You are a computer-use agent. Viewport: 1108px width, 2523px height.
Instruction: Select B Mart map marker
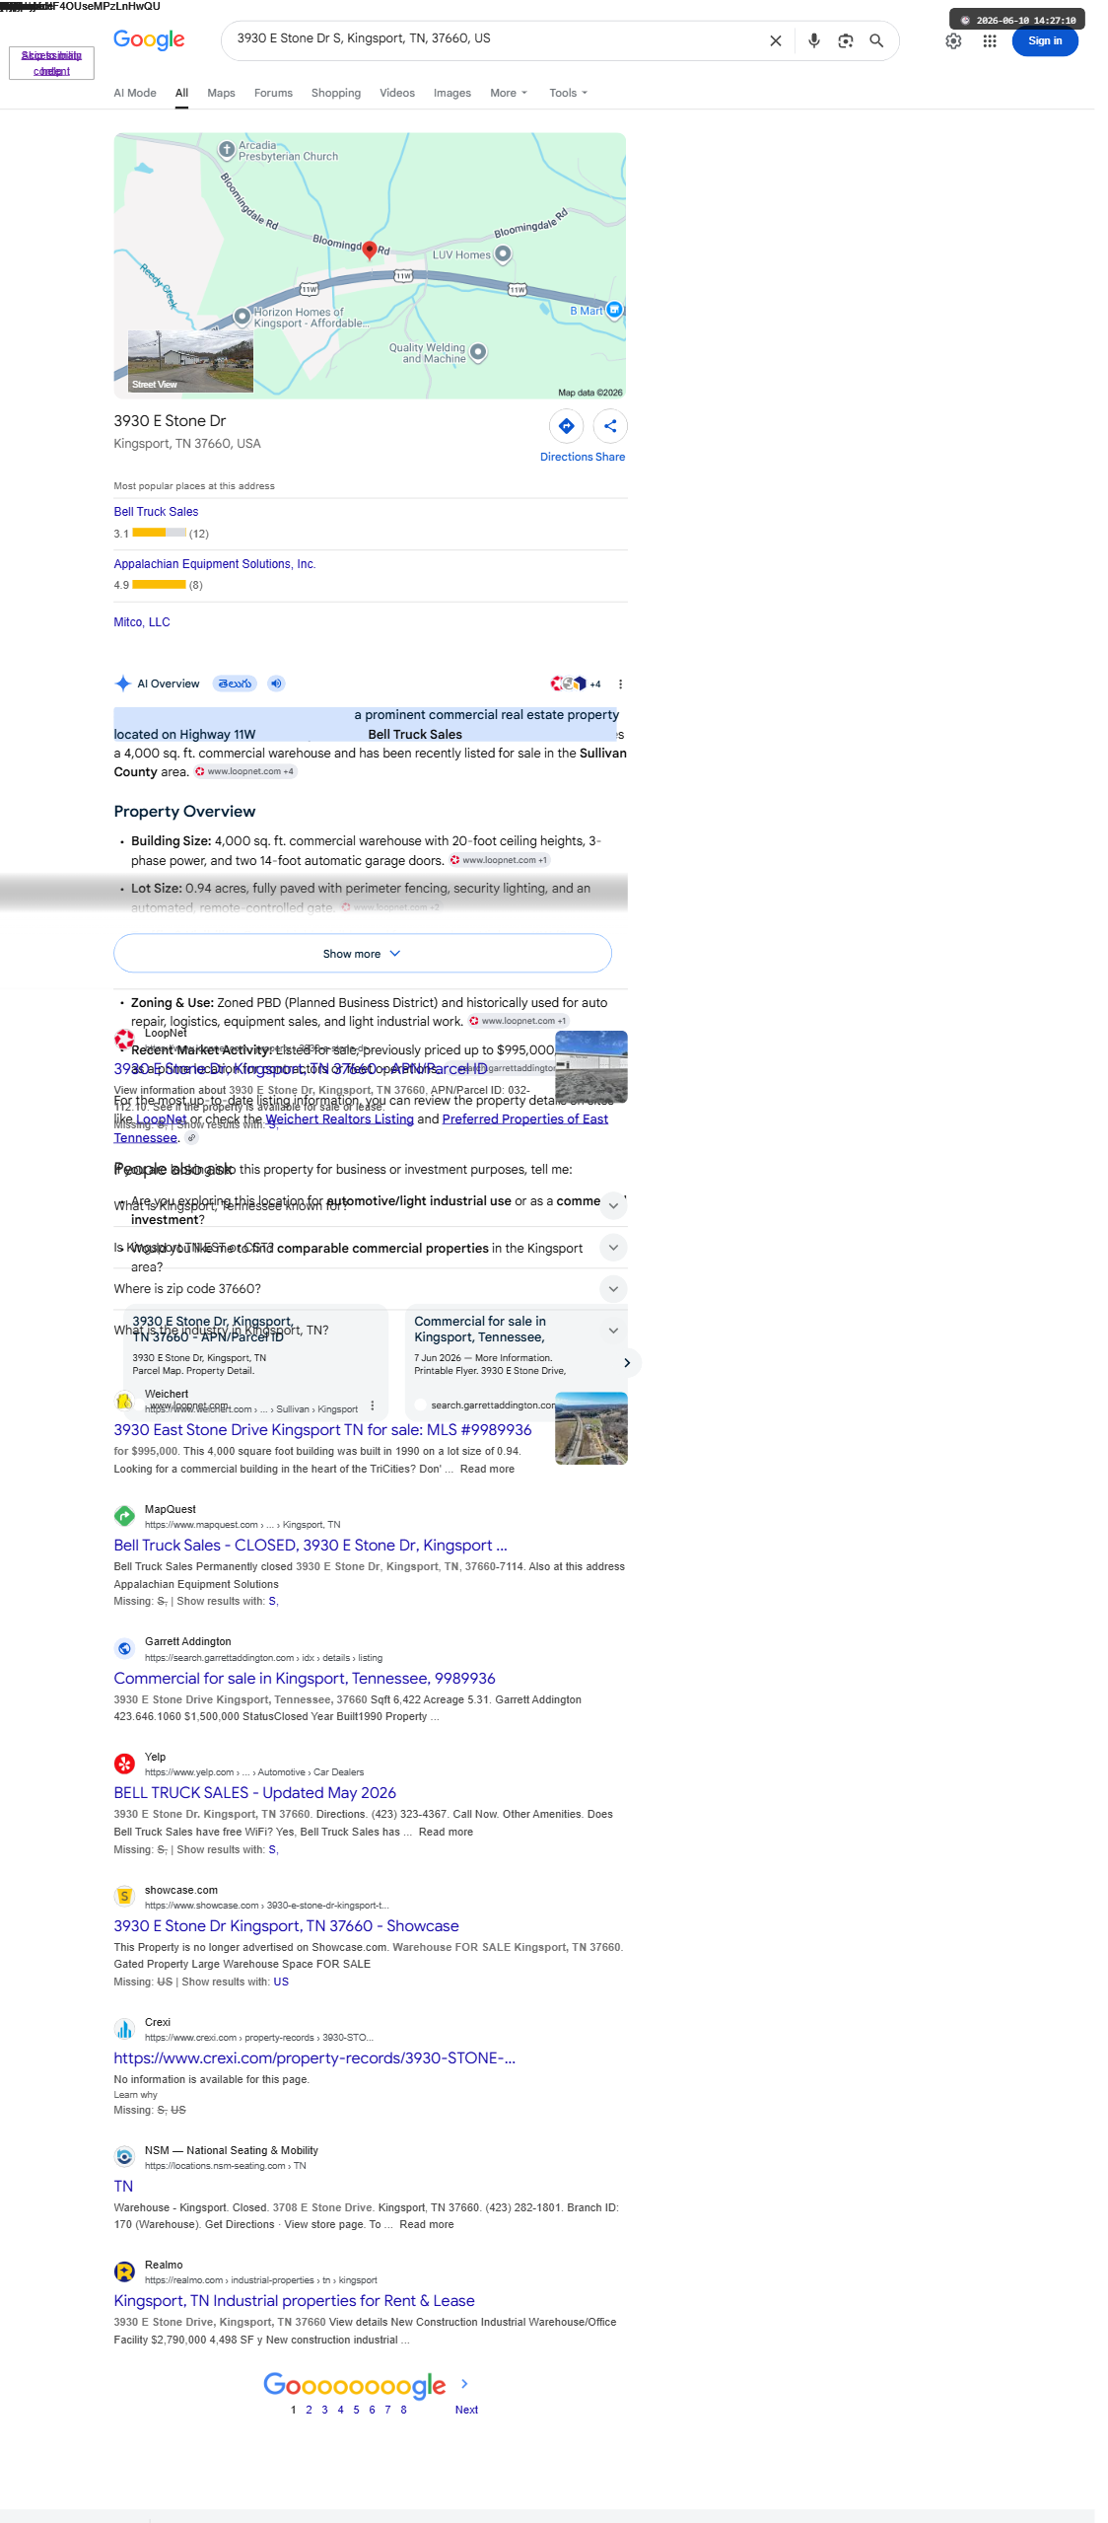(614, 310)
